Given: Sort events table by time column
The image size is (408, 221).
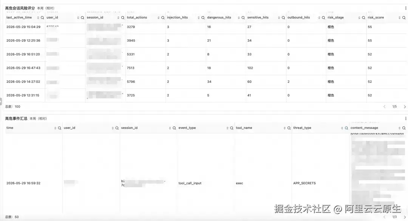Looking at the screenshot, I should tap(55, 128).
